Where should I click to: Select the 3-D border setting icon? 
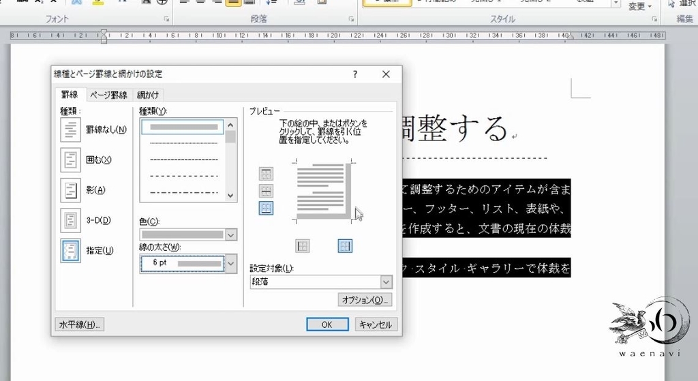[70, 220]
